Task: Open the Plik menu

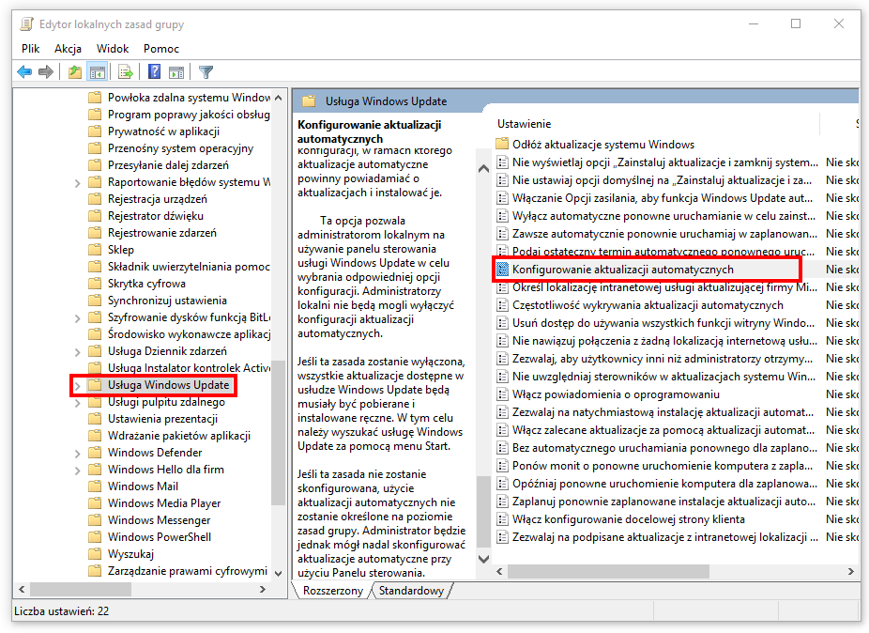Action: (x=30, y=49)
